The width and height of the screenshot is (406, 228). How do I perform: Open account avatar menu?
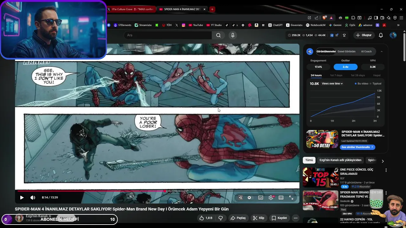point(393,35)
